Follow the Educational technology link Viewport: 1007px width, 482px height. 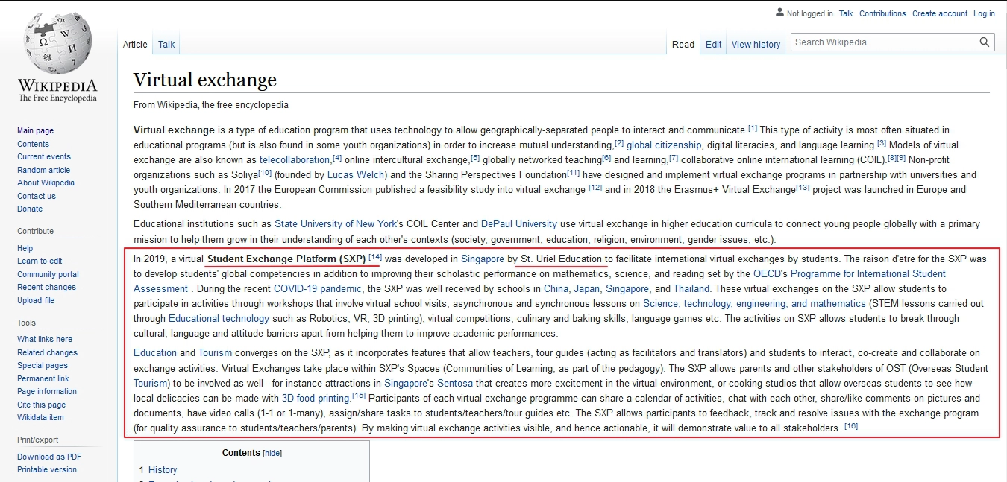click(x=219, y=319)
